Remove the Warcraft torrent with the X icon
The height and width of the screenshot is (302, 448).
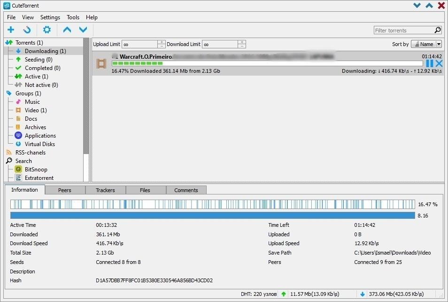point(439,63)
